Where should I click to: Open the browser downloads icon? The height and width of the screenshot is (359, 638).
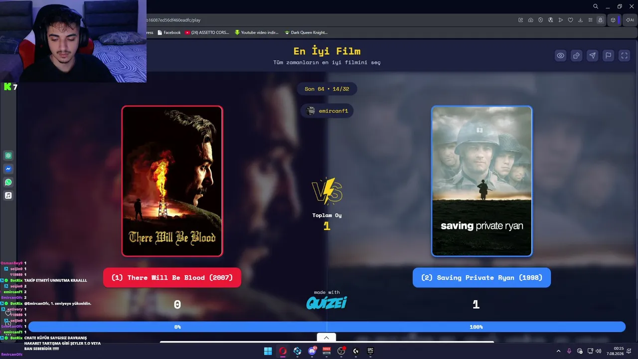[x=581, y=20]
